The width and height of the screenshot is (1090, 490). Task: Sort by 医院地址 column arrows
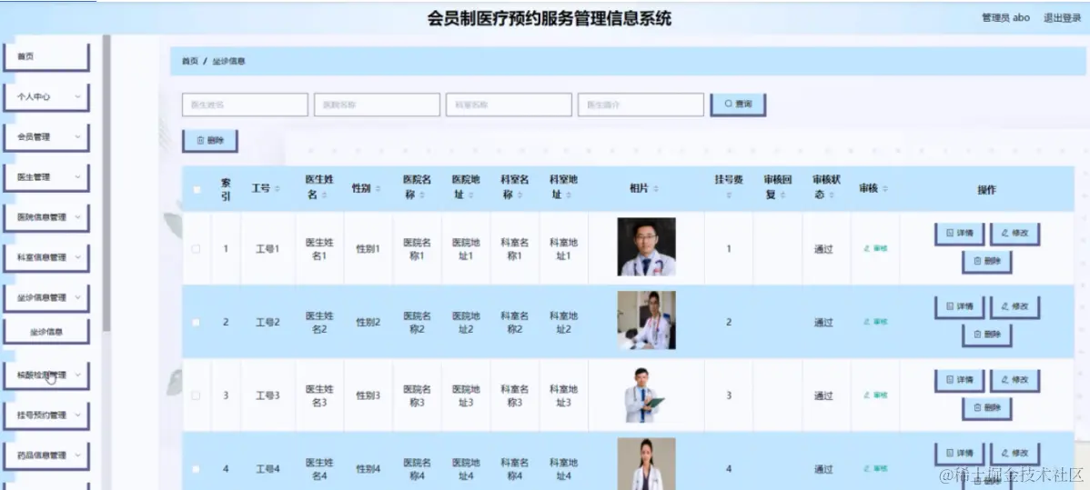click(x=473, y=196)
